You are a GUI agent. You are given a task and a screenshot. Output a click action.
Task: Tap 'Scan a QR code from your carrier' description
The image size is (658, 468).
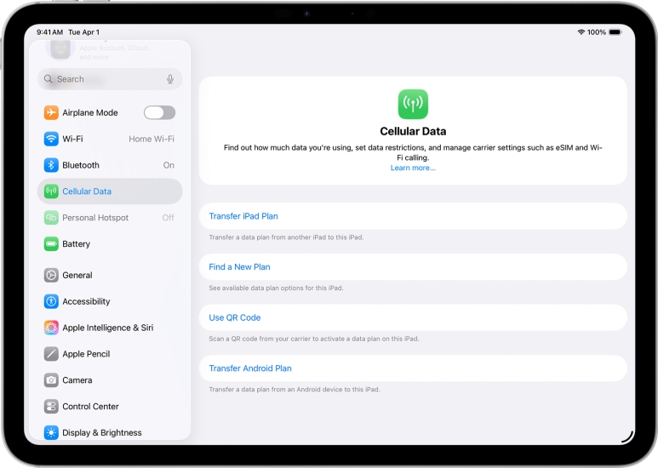pyautogui.click(x=314, y=339)
